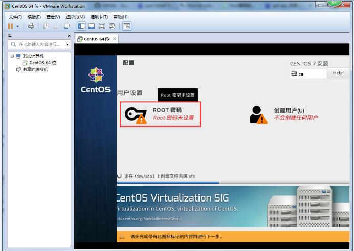The image size is (354, 251).
Task: Click the CENTOS 7 安装 title text
Action: pyautogui.click(x=309, y=64)
